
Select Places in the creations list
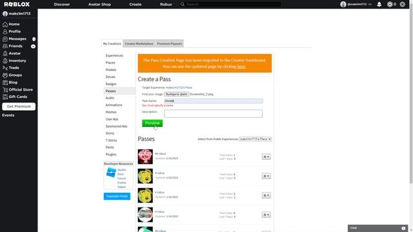(110, 63)
